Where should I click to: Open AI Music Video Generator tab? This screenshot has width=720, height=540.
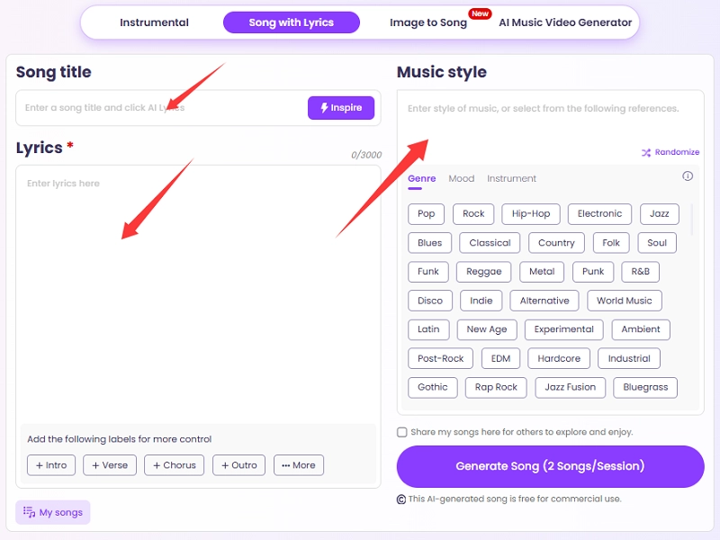pyautogui.click(x=565, y=22)
